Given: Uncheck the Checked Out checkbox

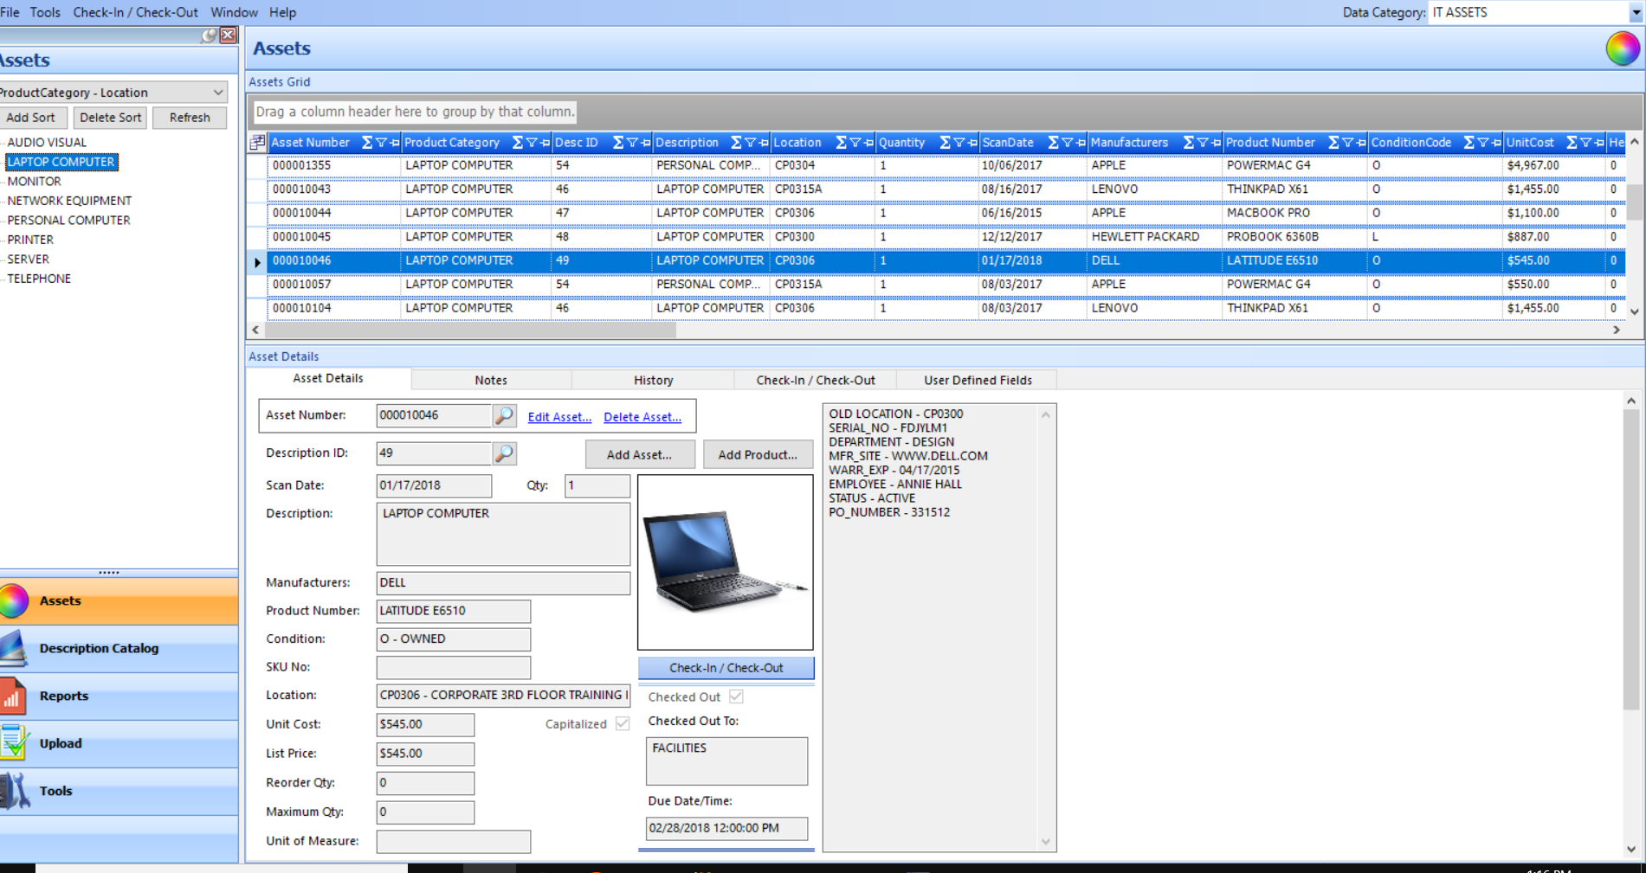Looking at the screenshot, I should (736, 696).
